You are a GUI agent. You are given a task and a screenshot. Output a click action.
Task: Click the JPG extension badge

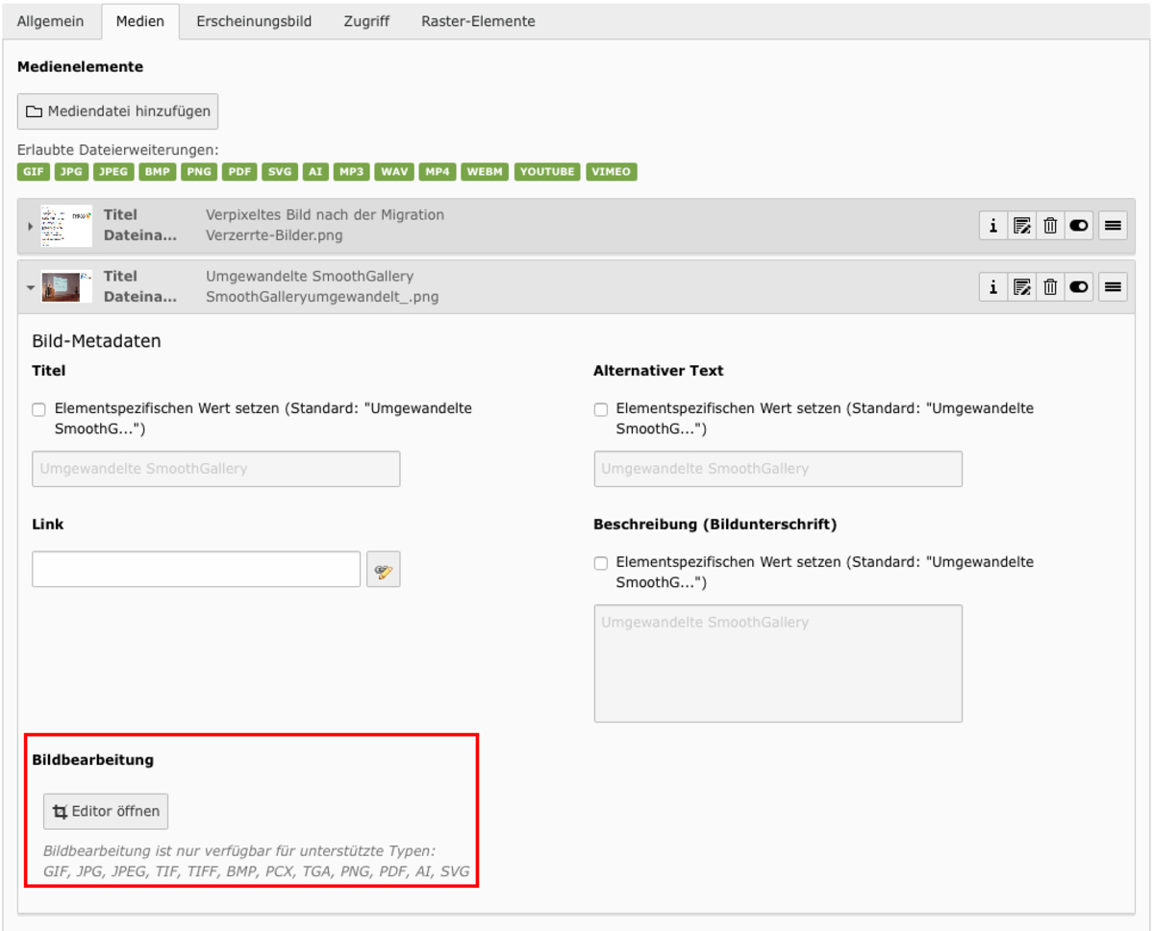point(71,172)
